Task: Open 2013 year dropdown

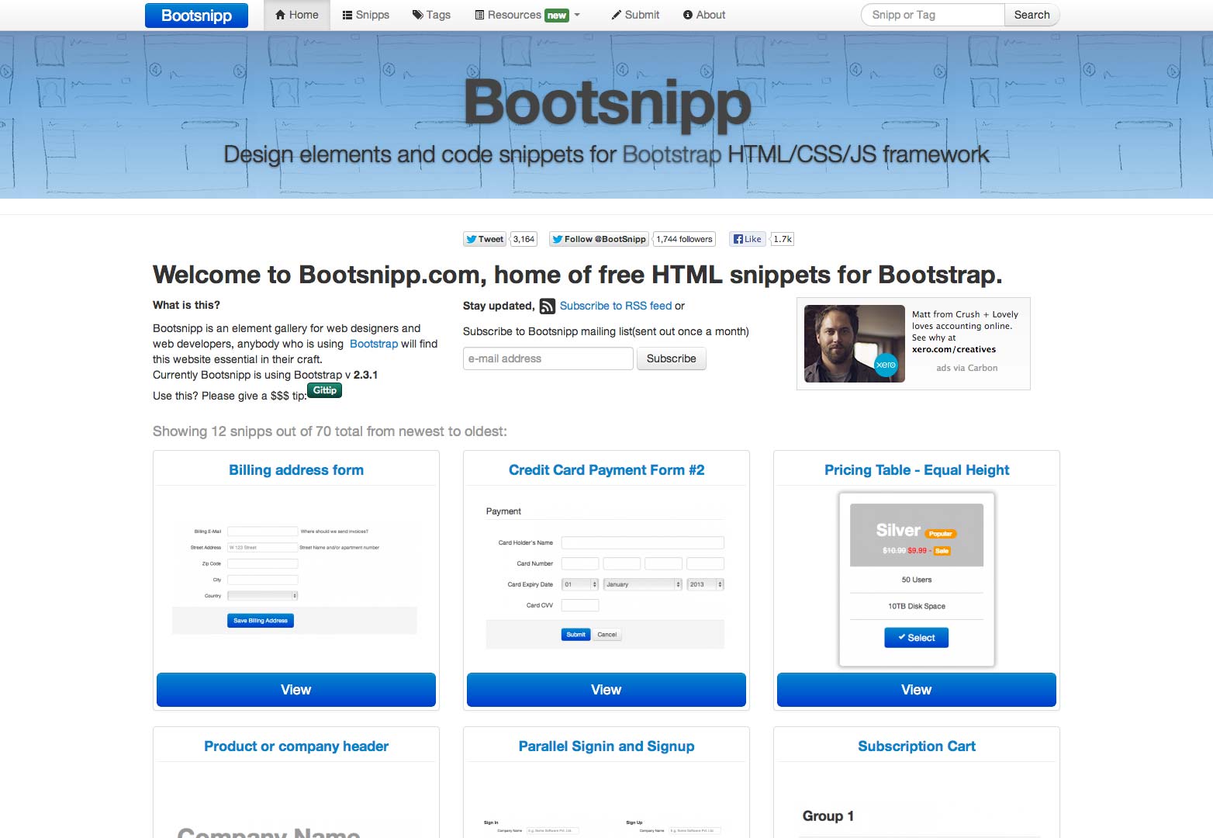Action: point(706,584)
